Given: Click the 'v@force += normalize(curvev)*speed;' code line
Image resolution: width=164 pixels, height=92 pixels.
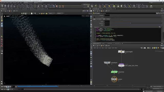Looking at the screenshot, I should pyautogui.click(x=105, y=40).
